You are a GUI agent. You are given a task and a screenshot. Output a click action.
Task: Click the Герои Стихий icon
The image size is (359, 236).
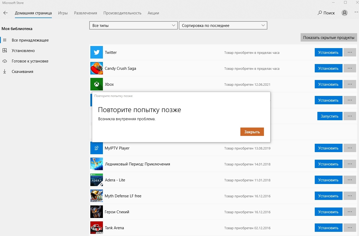point(97,212)
